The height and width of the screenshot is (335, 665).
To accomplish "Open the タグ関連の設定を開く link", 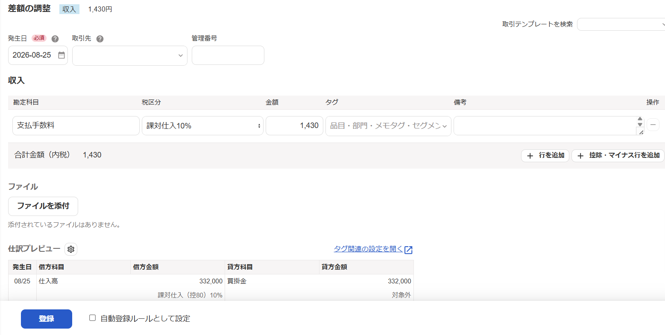I will 368,249.
